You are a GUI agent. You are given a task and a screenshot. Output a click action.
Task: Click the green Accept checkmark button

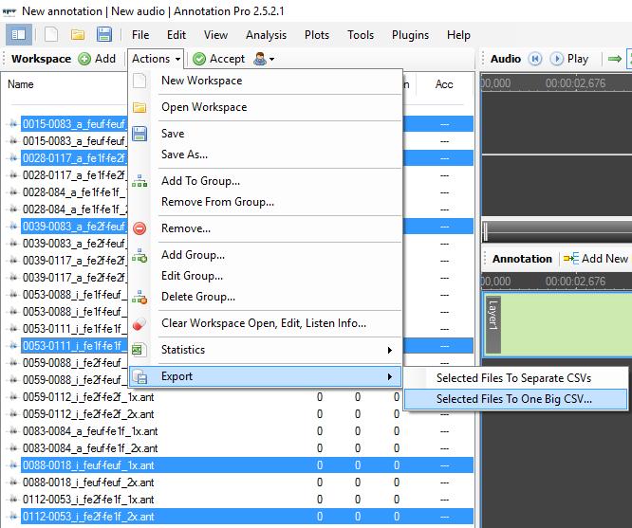[x=219, y=59]
